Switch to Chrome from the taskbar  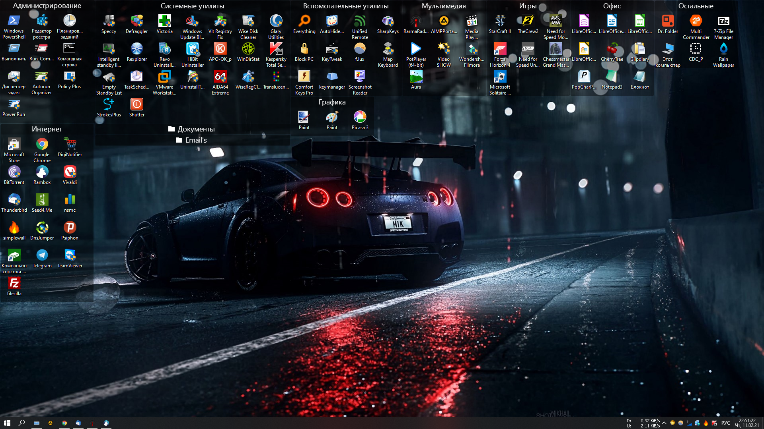64,423
